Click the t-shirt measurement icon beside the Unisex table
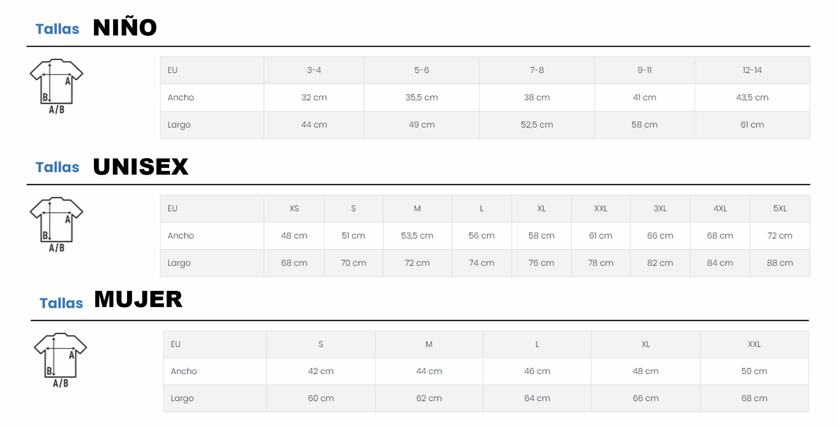This screenshot has height=428, width=838. coord(56,224)
